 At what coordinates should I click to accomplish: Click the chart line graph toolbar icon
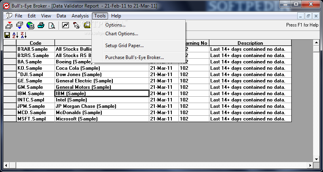coord(65,25)
